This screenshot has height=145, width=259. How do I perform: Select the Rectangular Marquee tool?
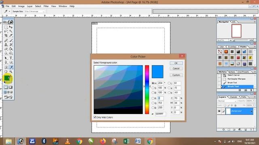coord(6,27)
